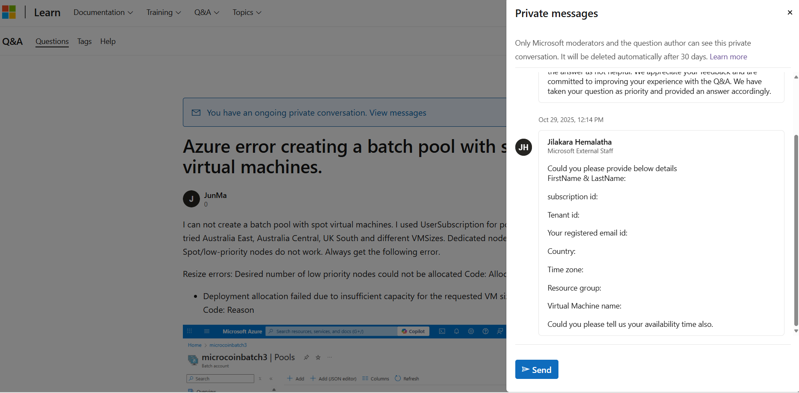
Task: Click the Cloud Shell icon in Azure screenshot
Action: [x=442, y=331]
